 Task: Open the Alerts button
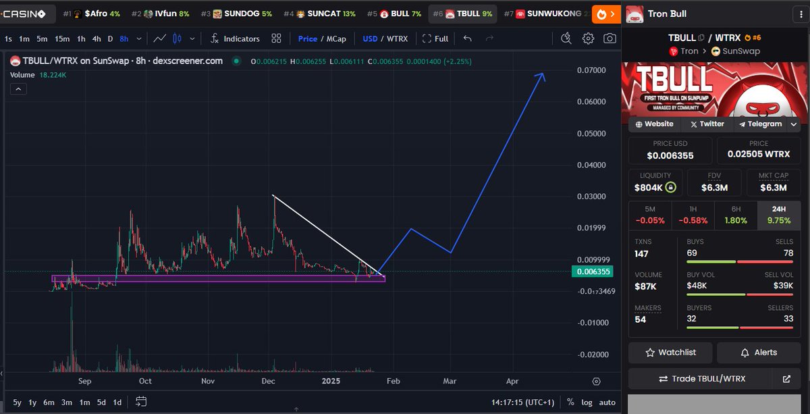(759, 353)
